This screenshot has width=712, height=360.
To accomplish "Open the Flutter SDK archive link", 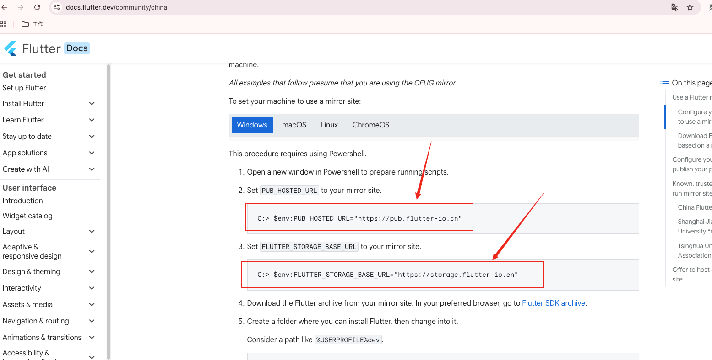I will pyautogui.click(x=554, y=303).
